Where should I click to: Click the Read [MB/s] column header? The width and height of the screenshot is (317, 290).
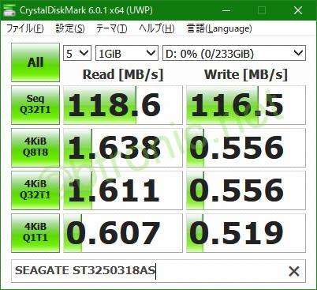[x=123, y=74]
